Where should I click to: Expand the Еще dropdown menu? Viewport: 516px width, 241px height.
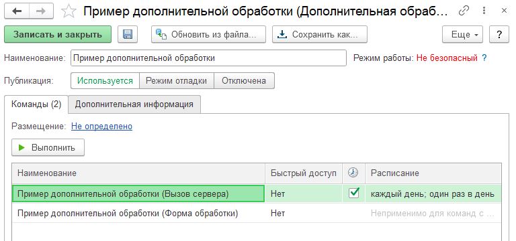point(462,34)
